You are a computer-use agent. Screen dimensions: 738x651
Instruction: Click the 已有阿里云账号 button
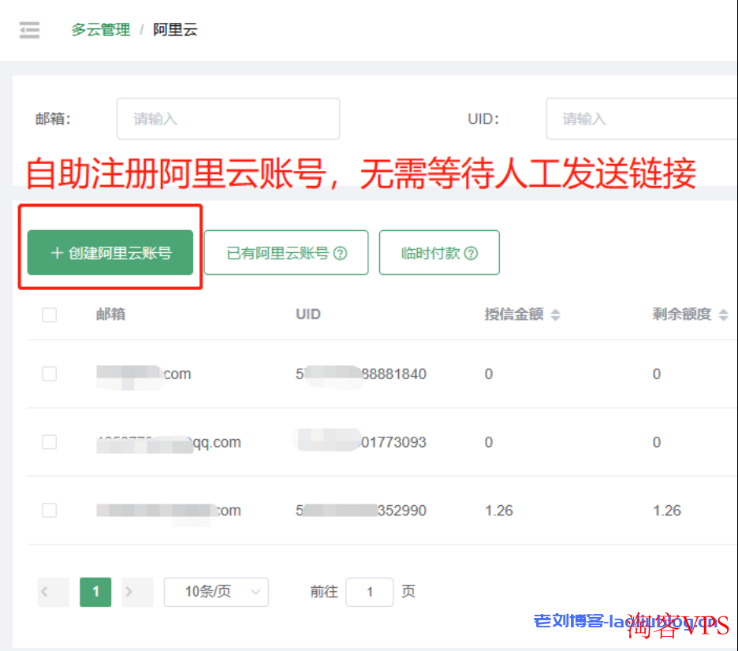[286, 252]
